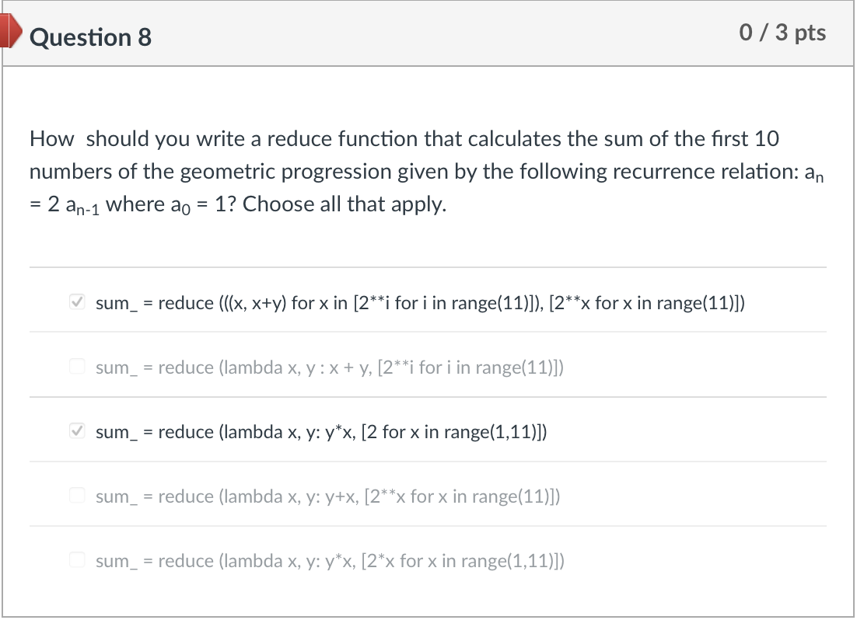Click the 0 / 3 pts score label
Image resolution: width=857 pixels, height=620 pixels.
pos(784,33)
